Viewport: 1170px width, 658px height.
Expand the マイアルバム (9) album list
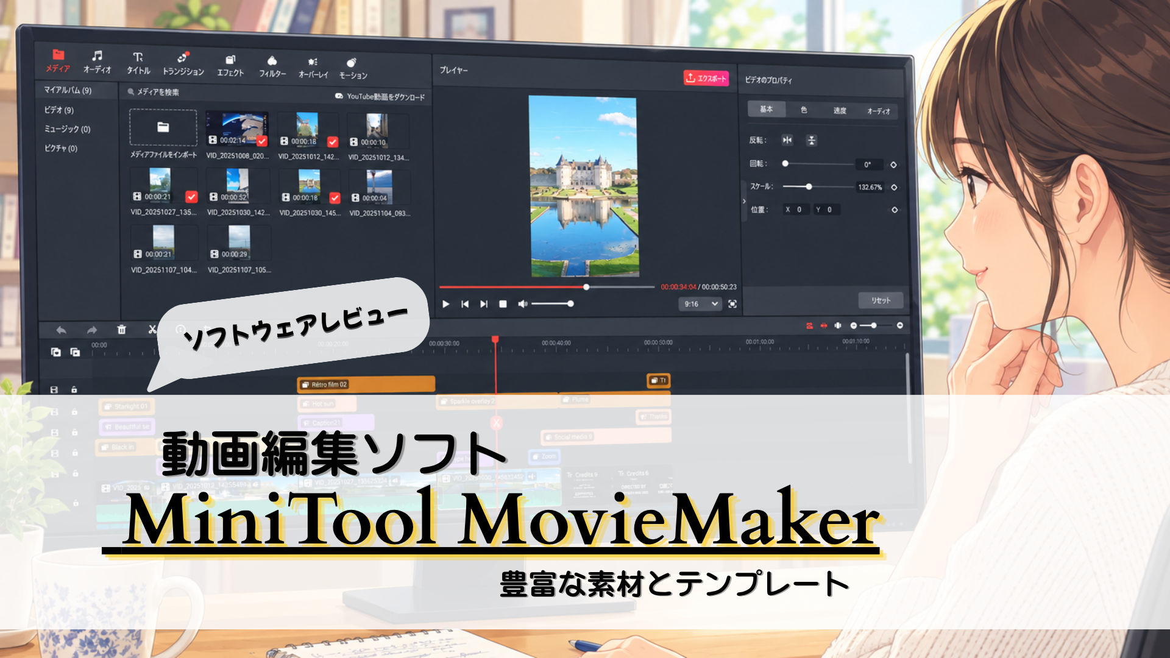pyautogui.click(x=68, y=90)
